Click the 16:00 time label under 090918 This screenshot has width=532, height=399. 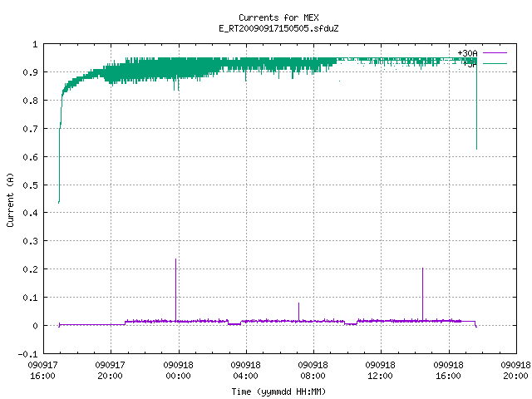[448, 376]
